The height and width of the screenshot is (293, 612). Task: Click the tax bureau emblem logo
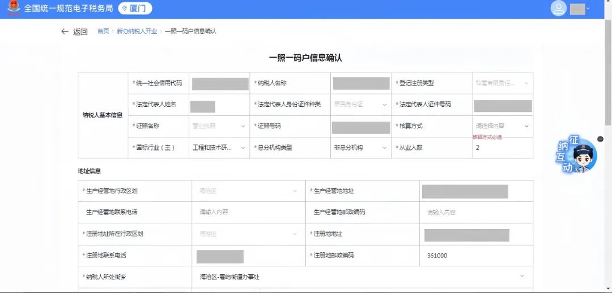(x=14, y=8)
